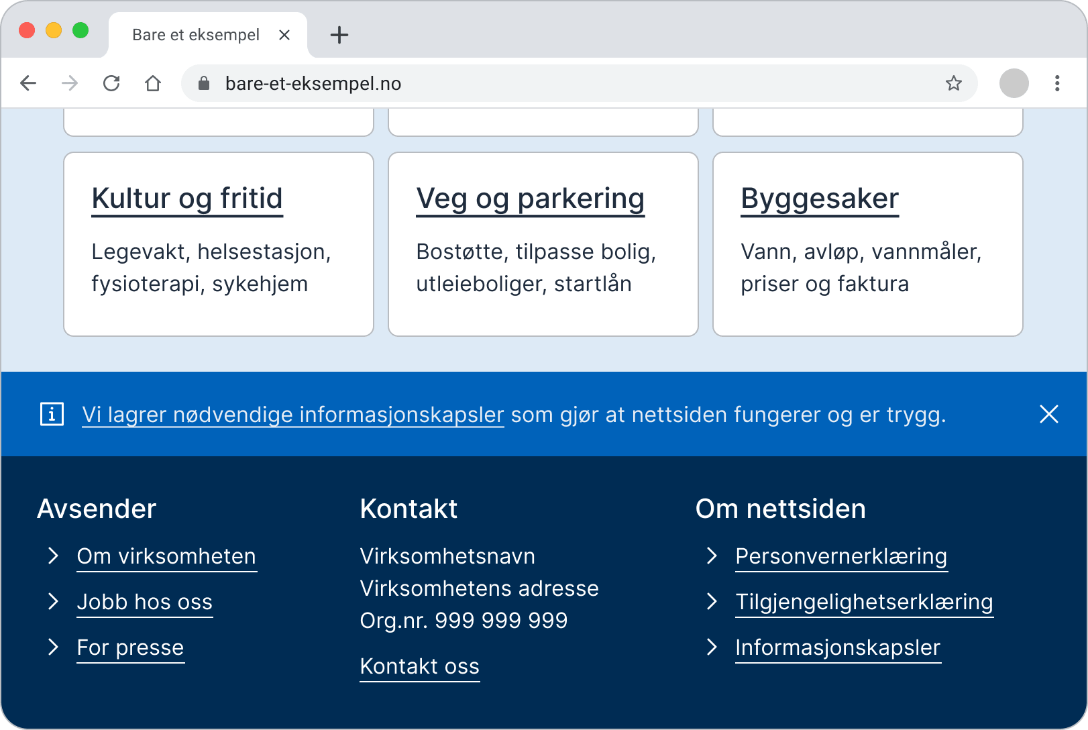Click the macOS red close window button
The height and width of the screenshot is (730, 1088).
tap(27, 30)
